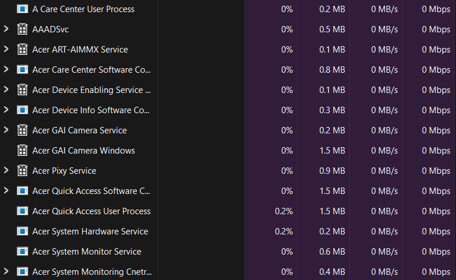Click the Acer Quick Access User Process icon
Viewport: 456px width, 280px height.
(x=22, y=211)
